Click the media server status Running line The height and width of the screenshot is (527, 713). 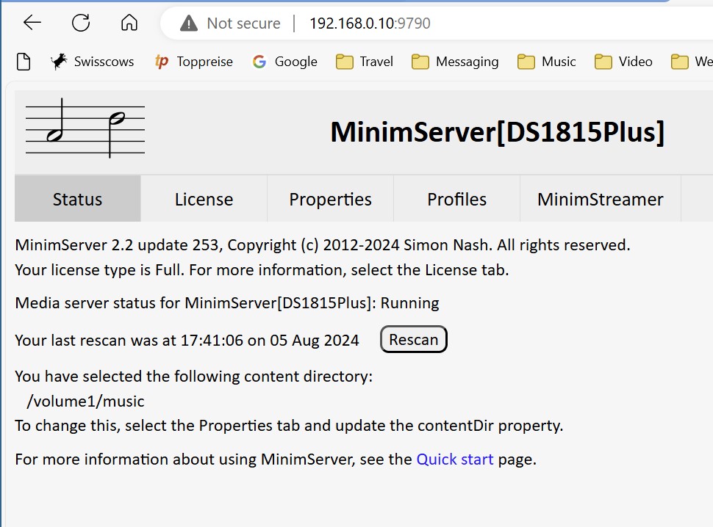pyautogui.click(x=227, y=302)
